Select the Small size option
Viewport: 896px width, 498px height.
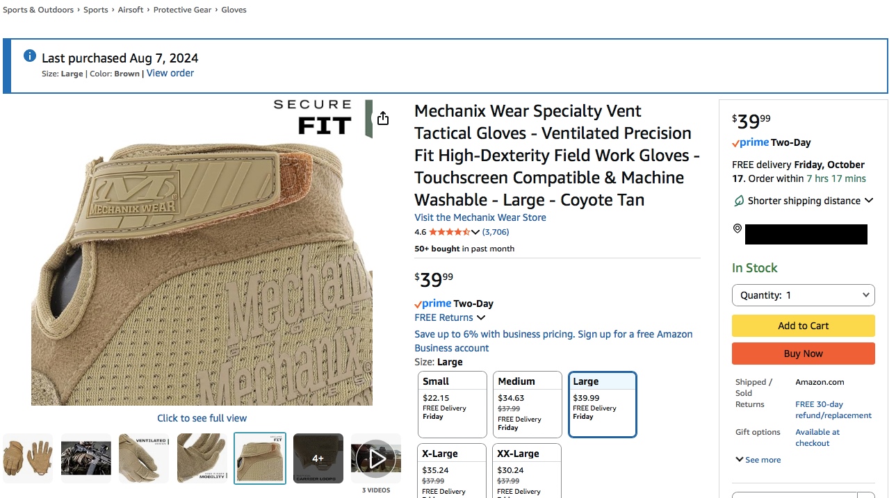tap(453, 405)
